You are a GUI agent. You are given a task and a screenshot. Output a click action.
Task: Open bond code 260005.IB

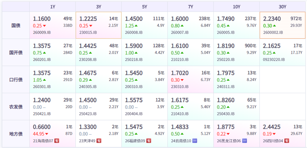point(226,33)
